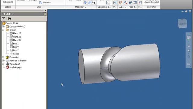Select Extrusão1 feature

(14, 57)
